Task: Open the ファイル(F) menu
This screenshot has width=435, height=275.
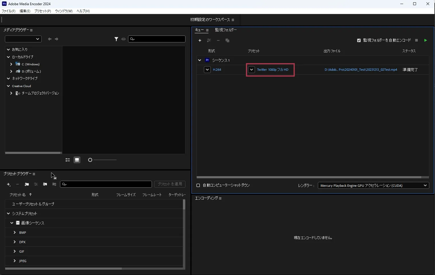Action: (x=9, y=11)
